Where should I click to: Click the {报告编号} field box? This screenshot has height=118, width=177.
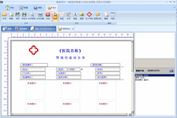[34, 65]
